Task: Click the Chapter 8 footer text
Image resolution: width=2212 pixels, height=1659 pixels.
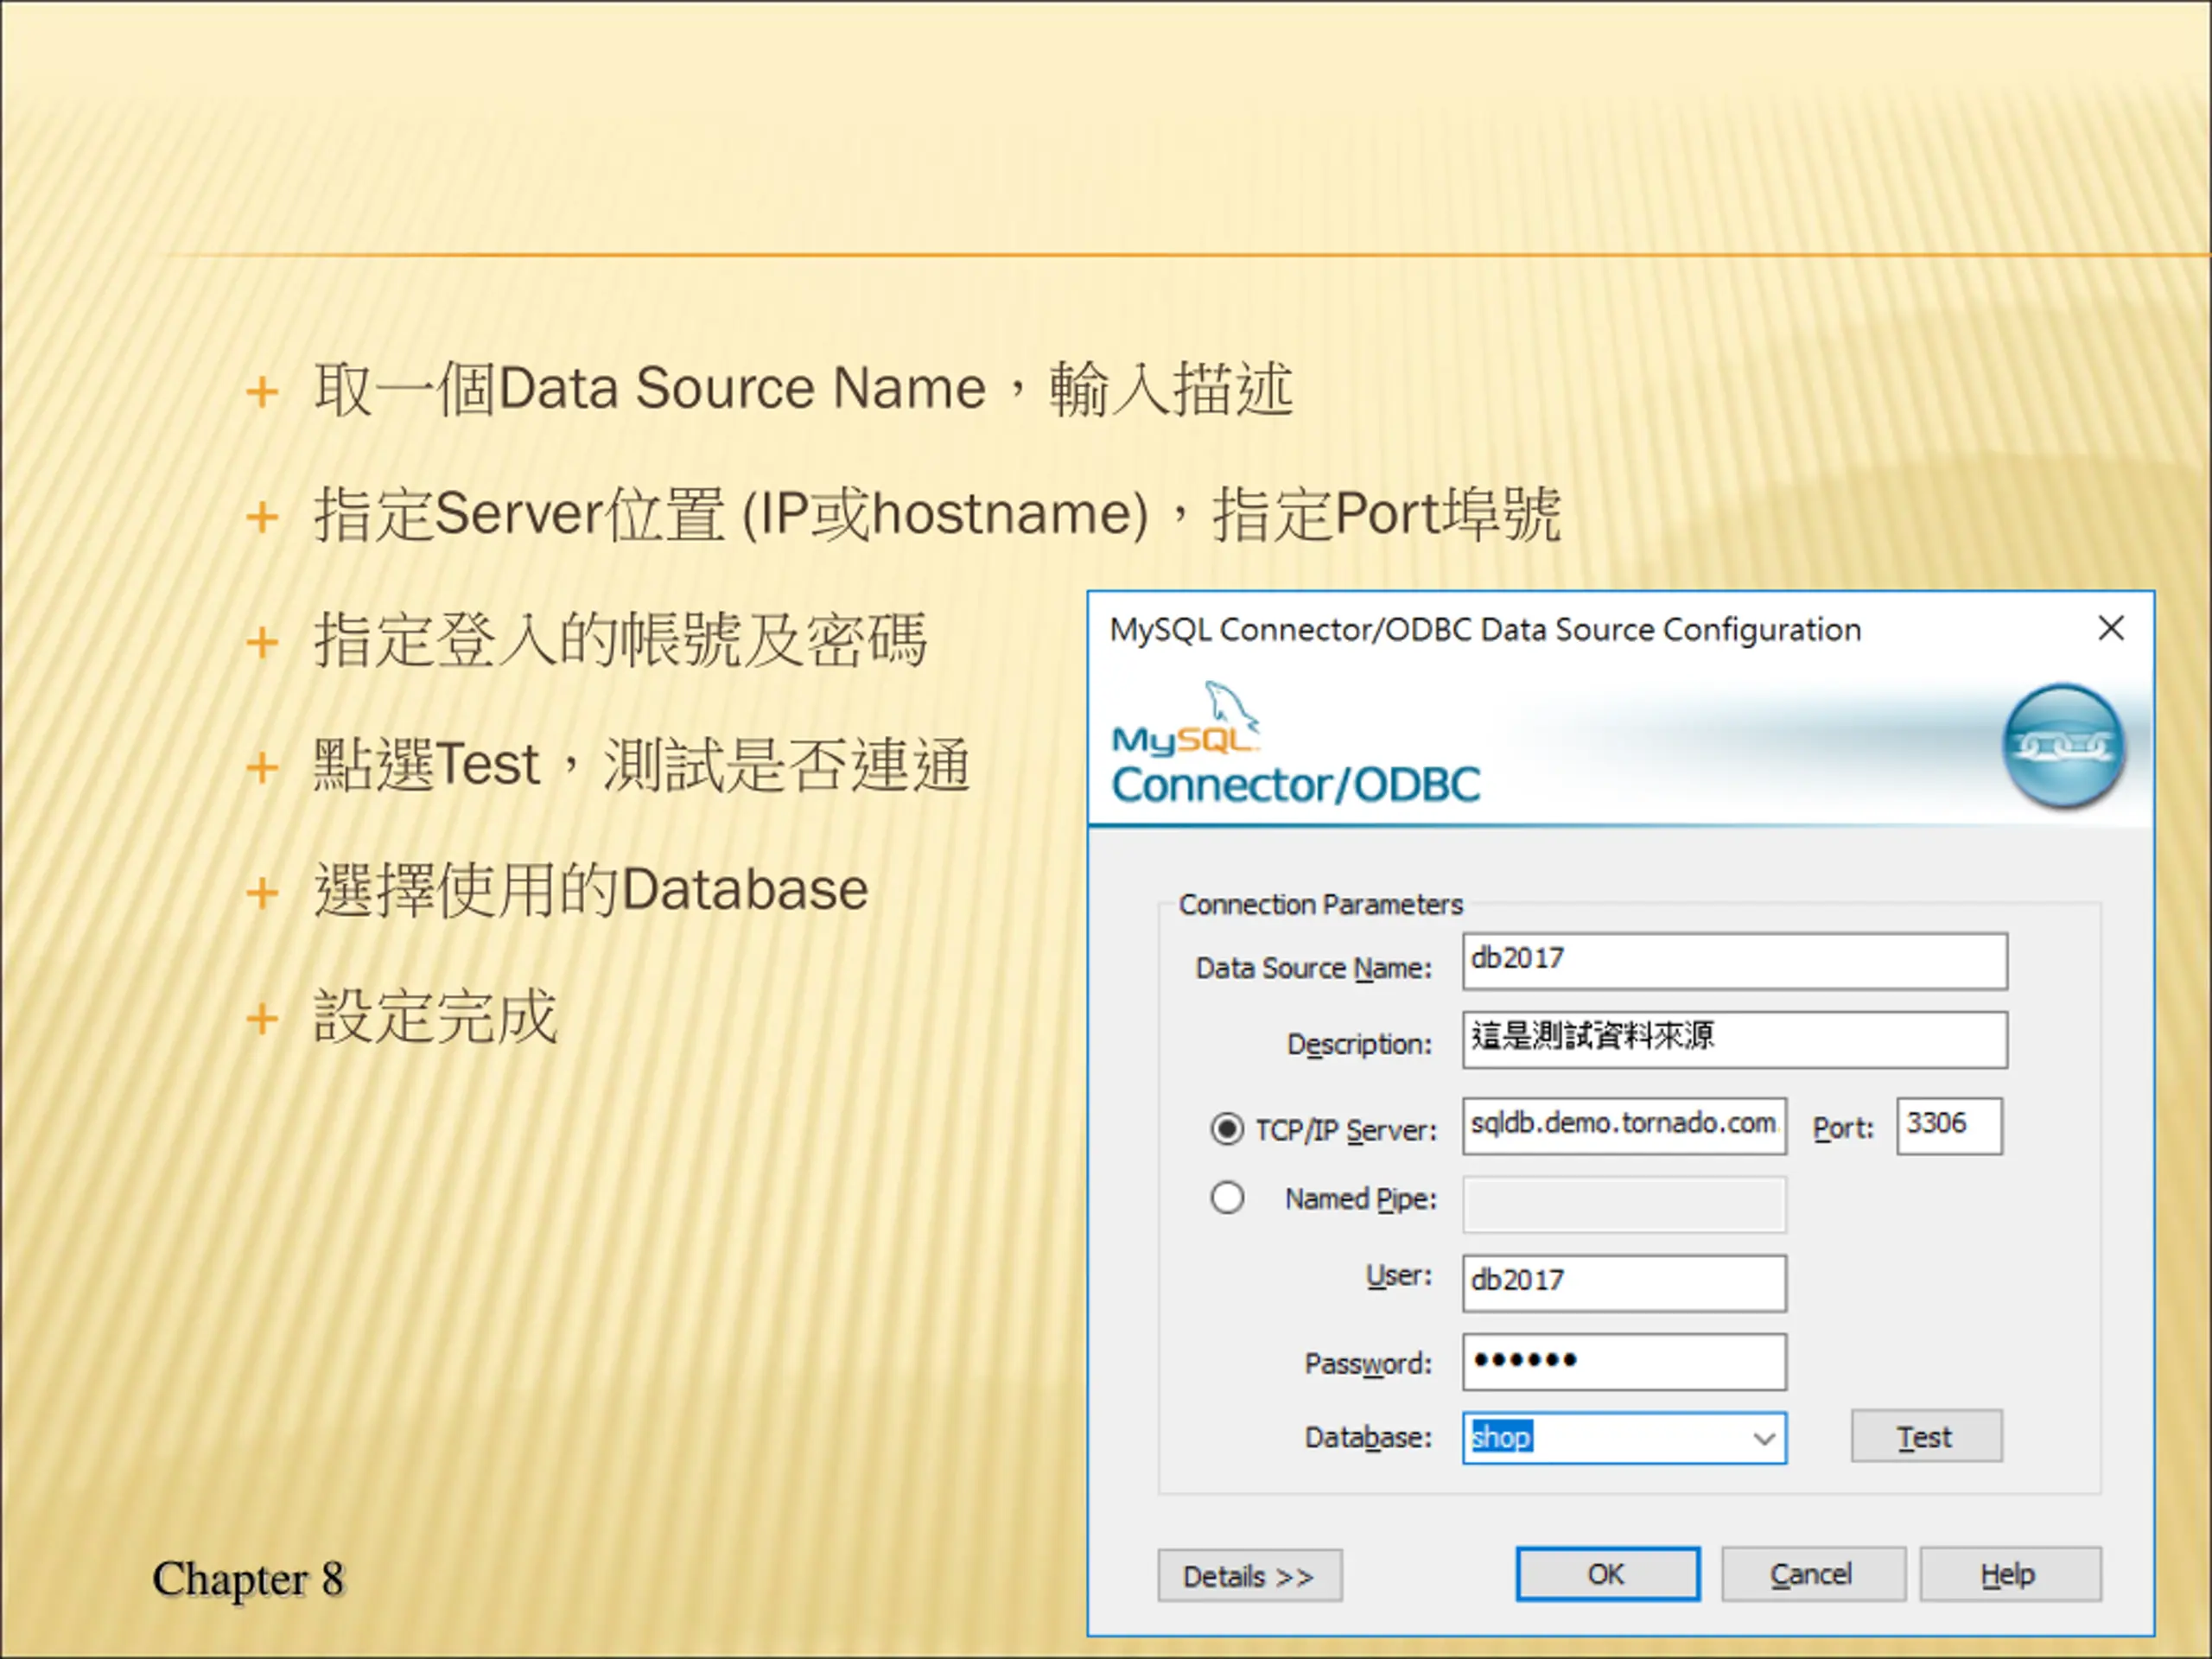Action: [x=247, y=1579]
